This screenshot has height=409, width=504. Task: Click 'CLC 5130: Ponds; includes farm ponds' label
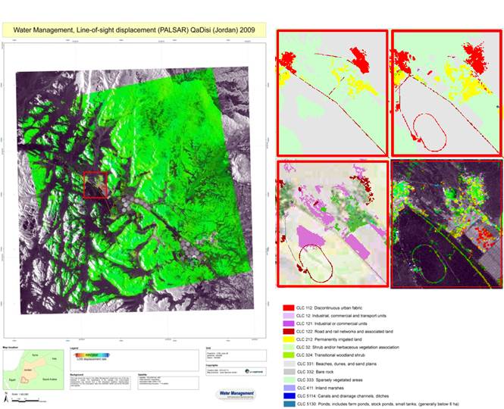click(x=377, y=404)
